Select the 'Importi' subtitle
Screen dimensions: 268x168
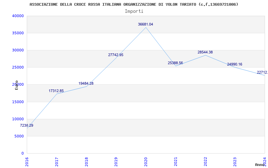tap(134, 11)
